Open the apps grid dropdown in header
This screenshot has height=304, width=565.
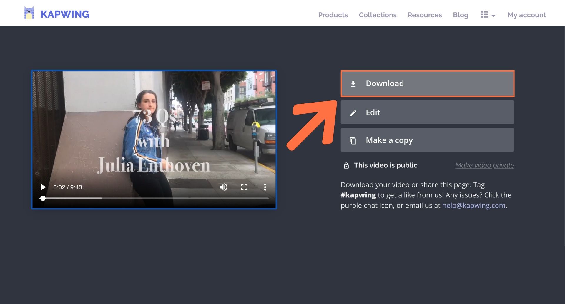(484, 14)
